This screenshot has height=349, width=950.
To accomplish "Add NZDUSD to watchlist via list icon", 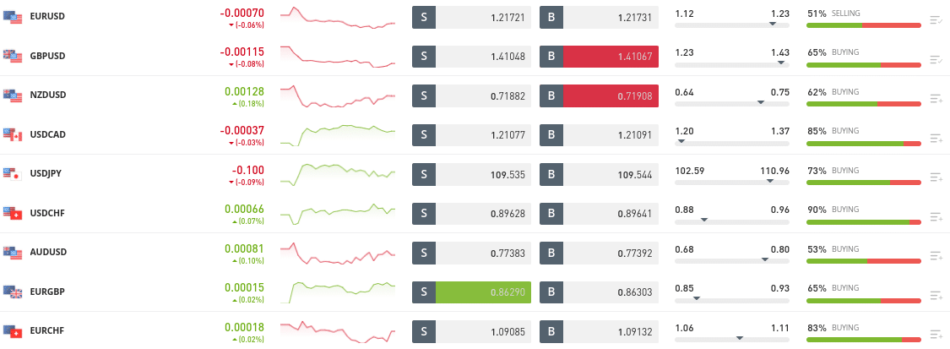I will tap(935, 99).
